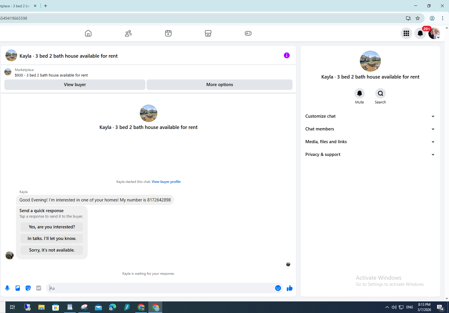Image resolution: width=449 pixels, height=313 pixels.
Task: Expand Media, files and links section
Action: (370, 142)
